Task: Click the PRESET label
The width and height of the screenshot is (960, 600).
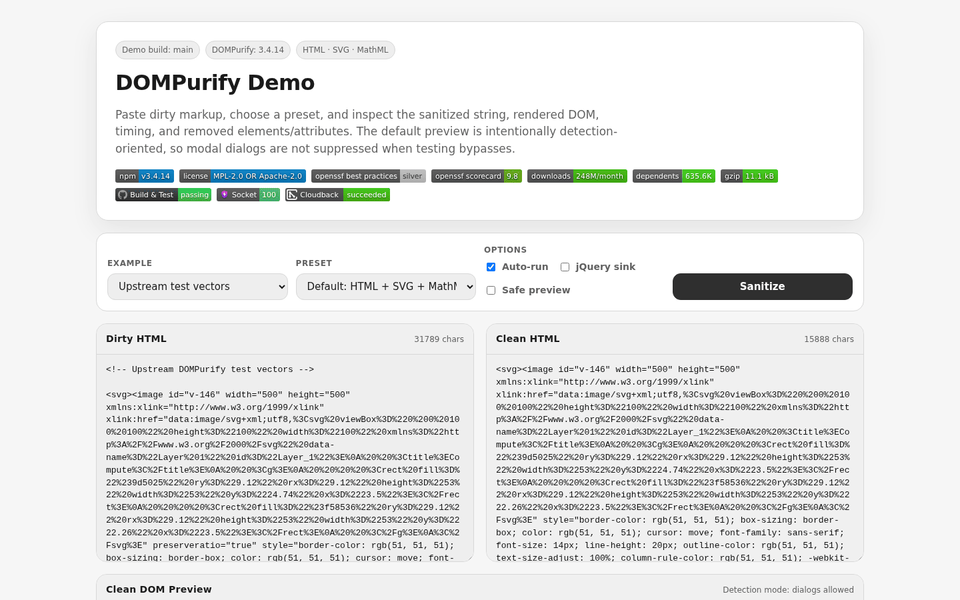Action: [x=314, y=263]
